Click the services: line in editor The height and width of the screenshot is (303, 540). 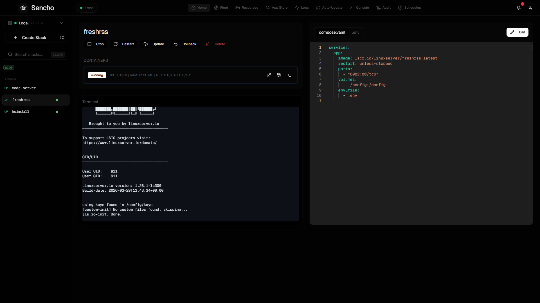[x=339, y=48]
